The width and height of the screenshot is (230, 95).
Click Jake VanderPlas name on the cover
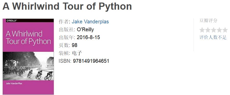coord(14,83)
